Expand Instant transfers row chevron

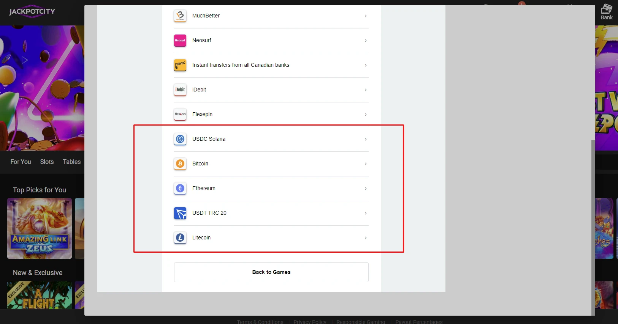pos(366,65)
